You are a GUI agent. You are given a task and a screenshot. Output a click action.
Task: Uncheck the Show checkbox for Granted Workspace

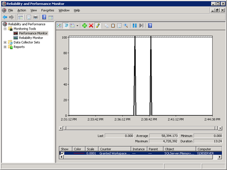[62, 153]
